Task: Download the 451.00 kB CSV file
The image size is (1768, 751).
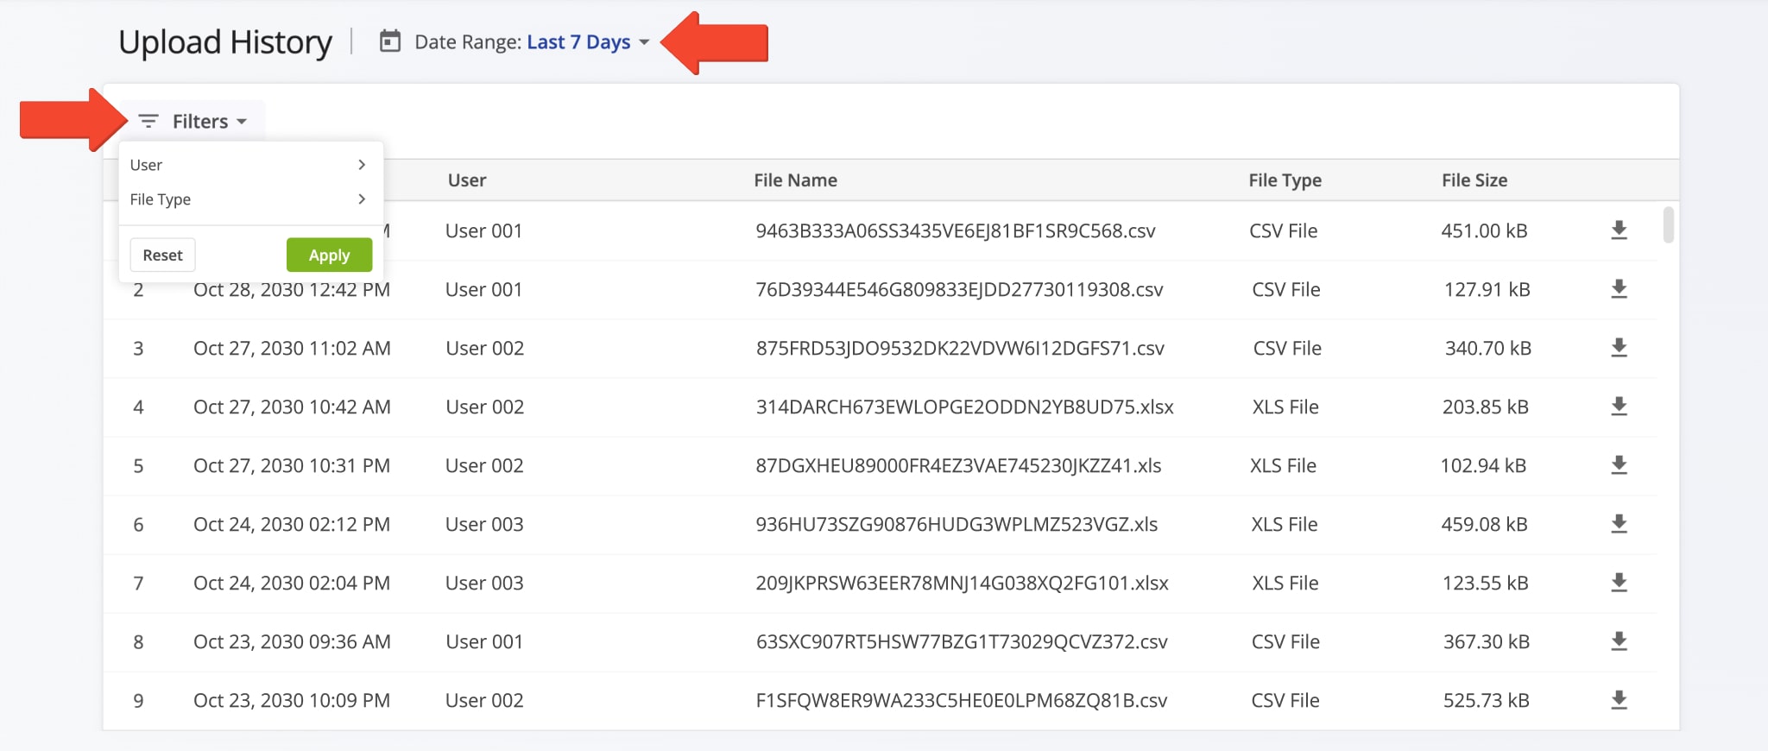Action: 1619,230
